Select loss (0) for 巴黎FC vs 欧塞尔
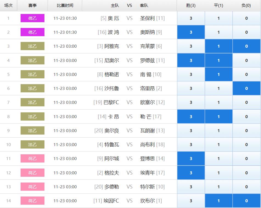 tap(246, 102)
